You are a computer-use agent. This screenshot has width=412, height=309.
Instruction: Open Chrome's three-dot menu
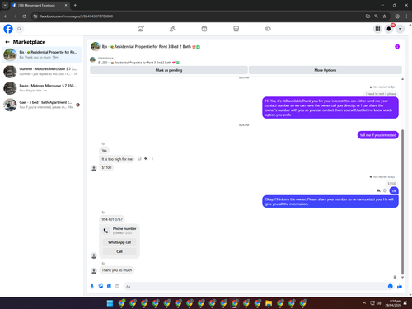click(406, 16)
